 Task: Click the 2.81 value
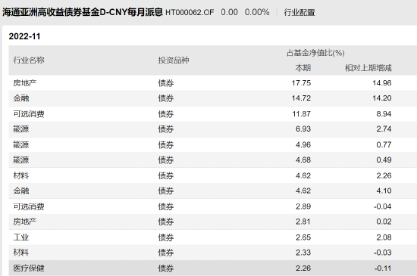(303, 222)
